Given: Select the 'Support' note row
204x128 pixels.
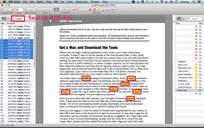Looking at the screenshot, I should (189, 62).
